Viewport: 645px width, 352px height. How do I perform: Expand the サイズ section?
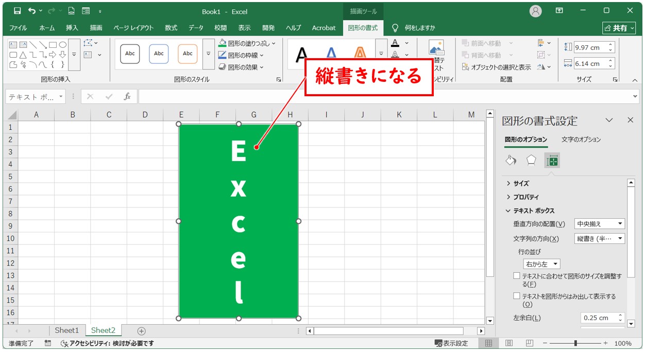[x=518, y=183]
